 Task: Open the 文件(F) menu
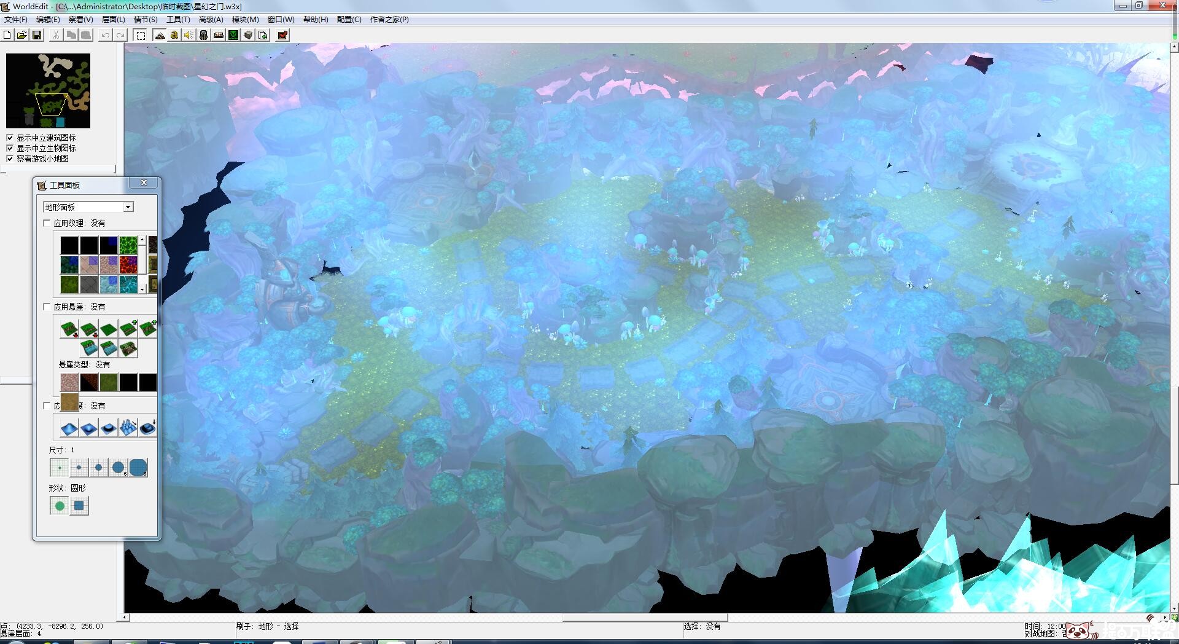click(x=16, y=20)
